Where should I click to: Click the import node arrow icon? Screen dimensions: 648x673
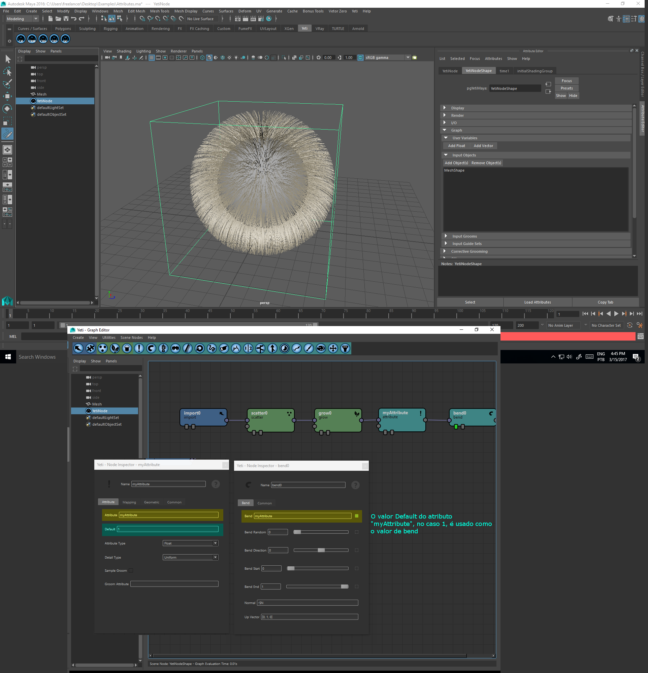tap(222, 414)
